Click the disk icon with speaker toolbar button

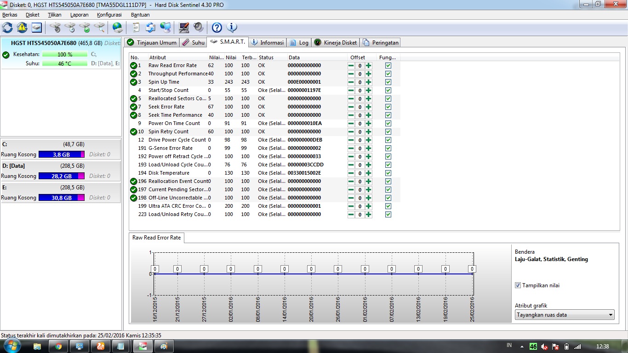(55, 28)
